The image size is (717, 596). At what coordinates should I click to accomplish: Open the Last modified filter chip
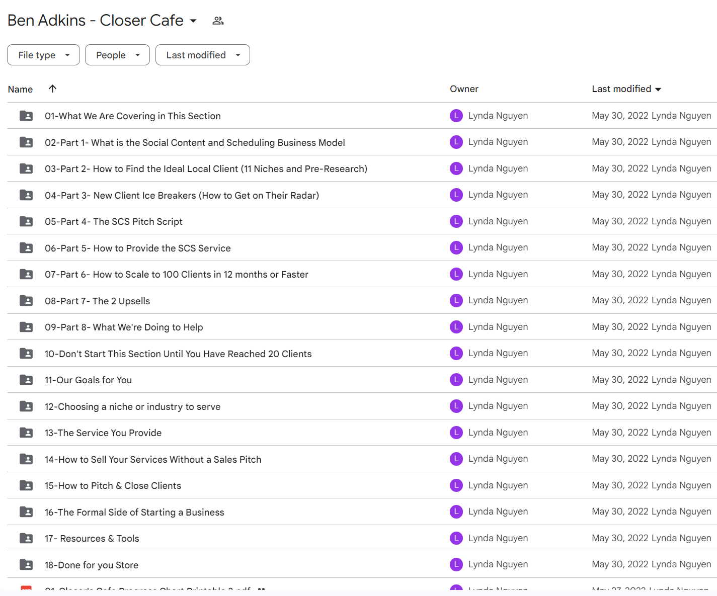coord(202,55)
